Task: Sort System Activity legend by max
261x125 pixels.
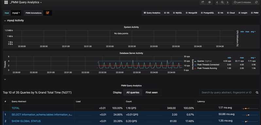Action: click(247, 32)
